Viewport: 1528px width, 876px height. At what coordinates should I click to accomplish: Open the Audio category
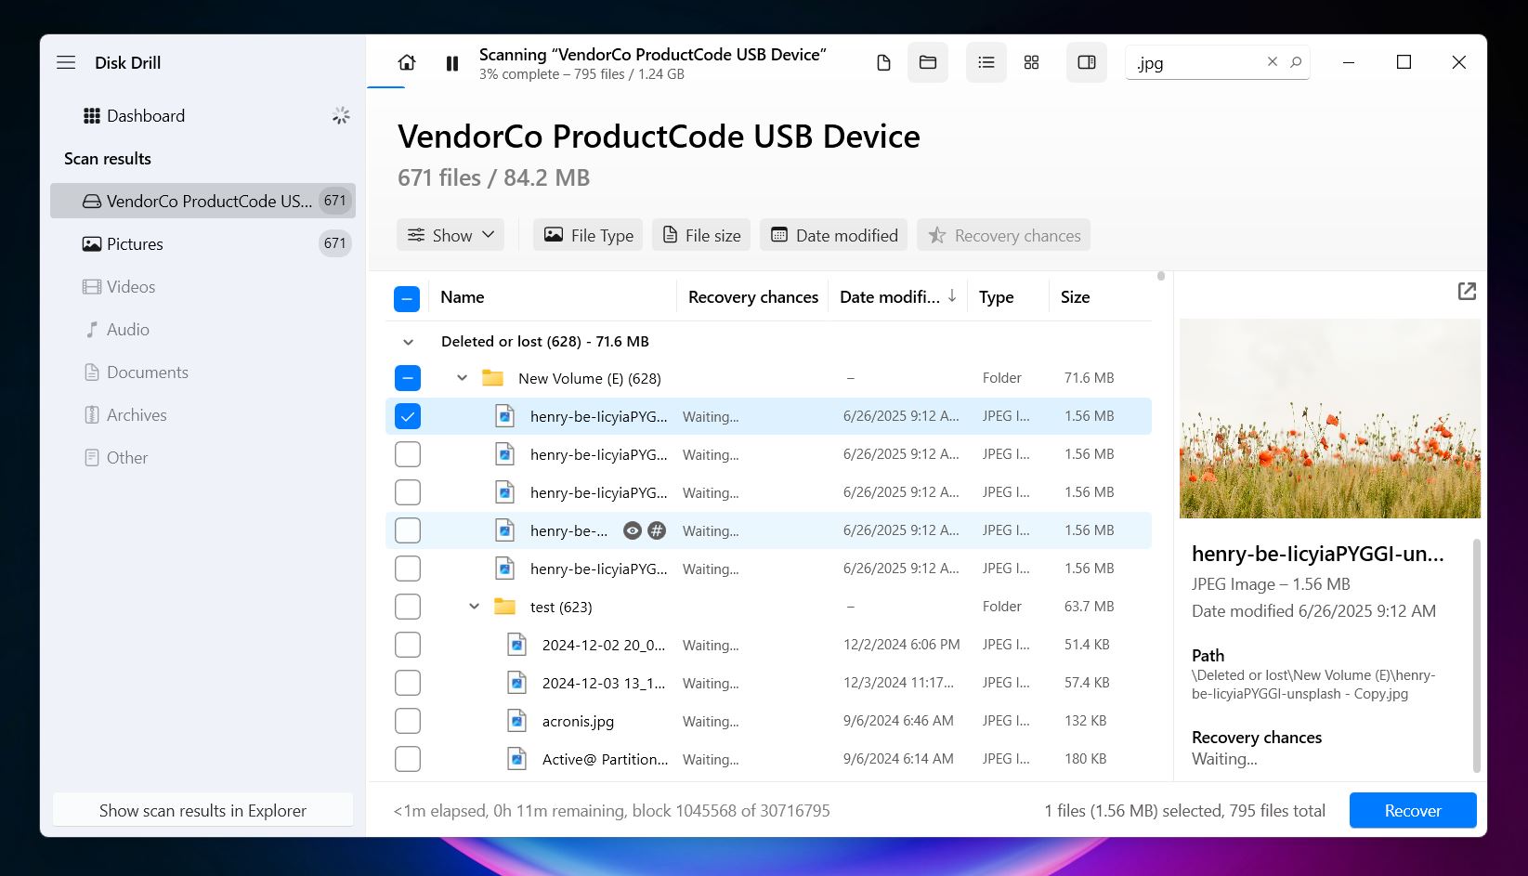[x=202, y=329]
